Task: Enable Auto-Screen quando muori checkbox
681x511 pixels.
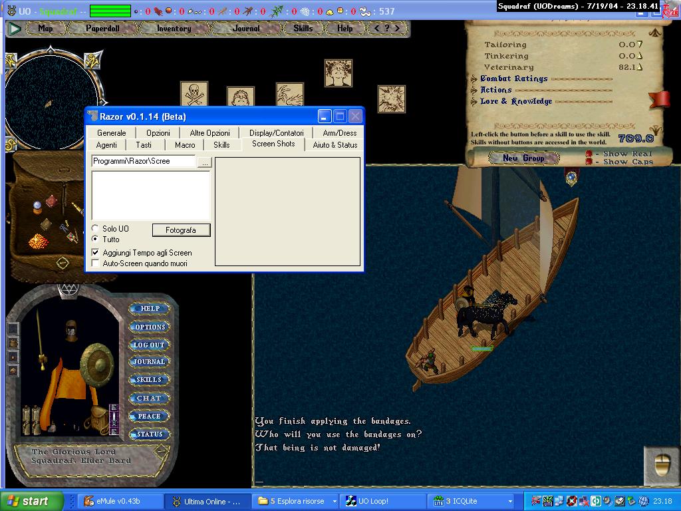Action: tap(96, 263)
